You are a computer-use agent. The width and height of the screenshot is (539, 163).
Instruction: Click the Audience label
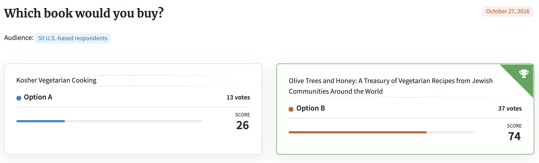[x=19, y=38]
